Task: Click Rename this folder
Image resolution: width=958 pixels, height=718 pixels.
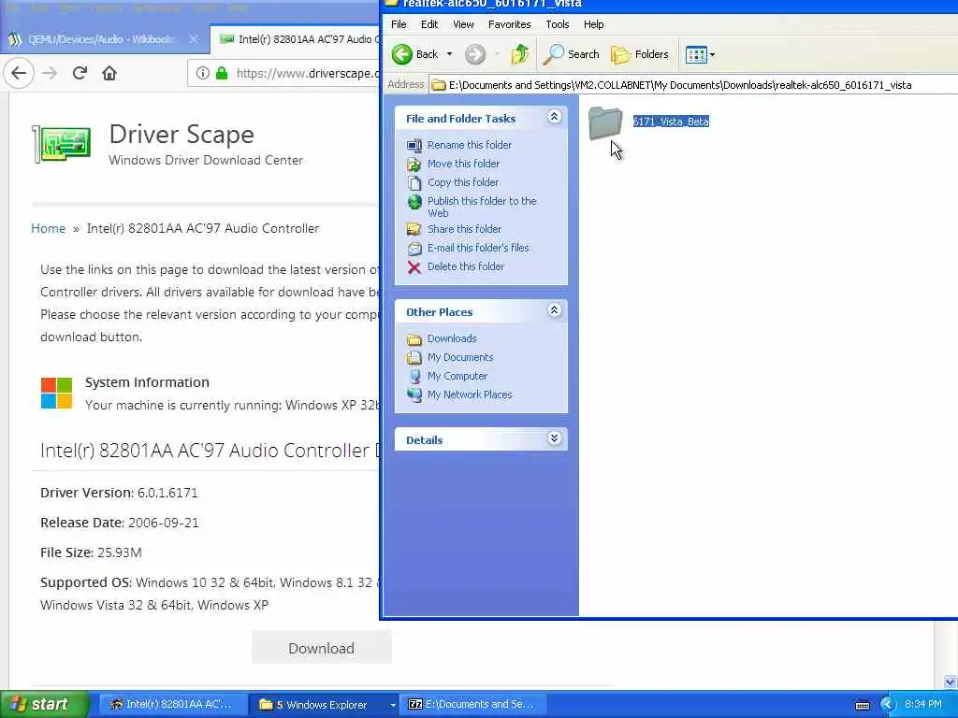Action: point(470,145)
